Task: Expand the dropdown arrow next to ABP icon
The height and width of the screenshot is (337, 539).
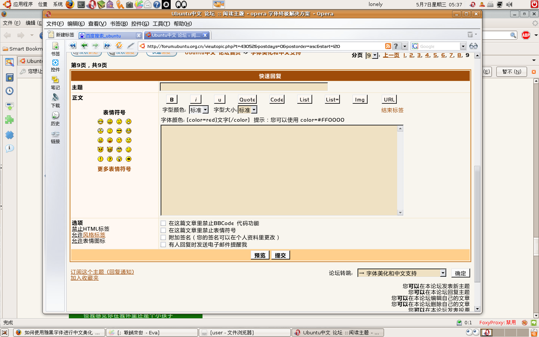Action: click(x=536, y=35)
